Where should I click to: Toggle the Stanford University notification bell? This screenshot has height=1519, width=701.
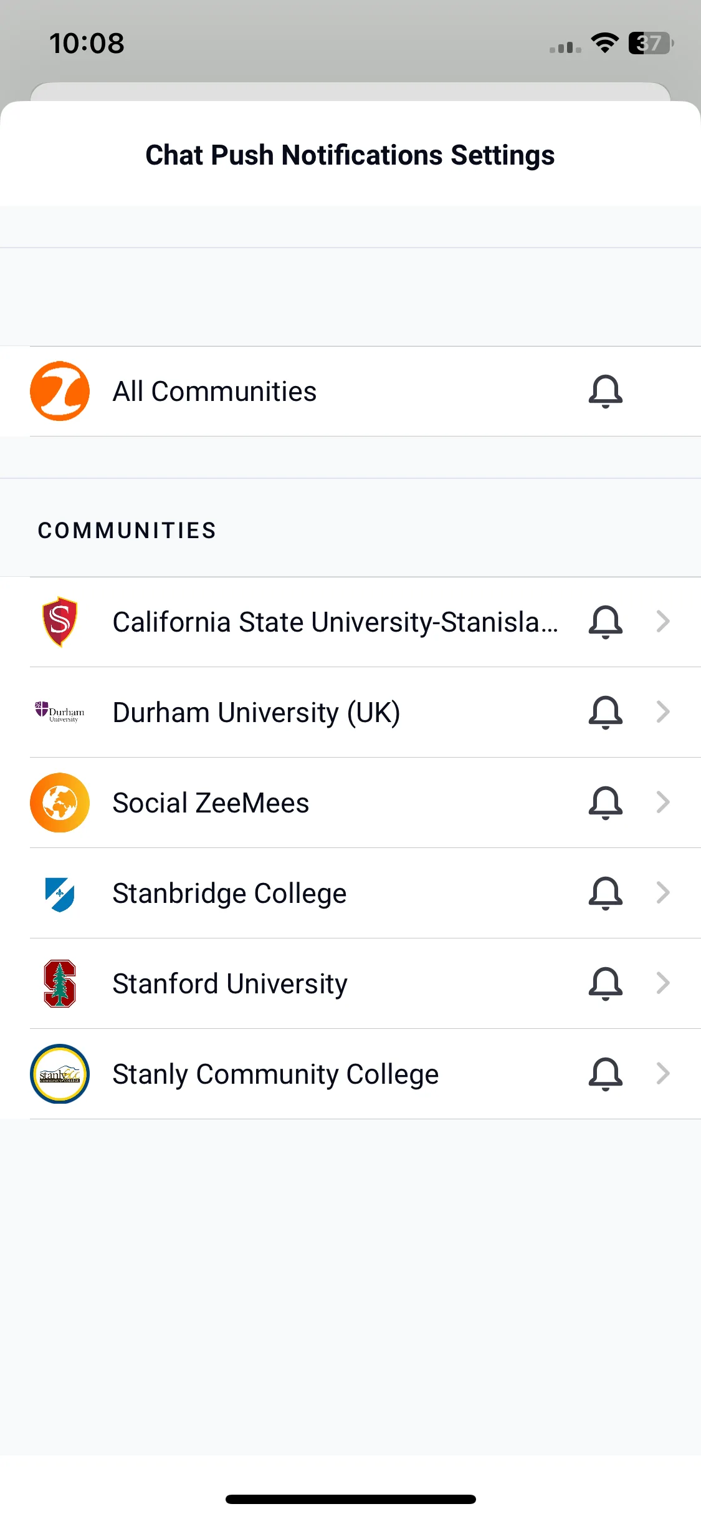(x=606, y=983)
